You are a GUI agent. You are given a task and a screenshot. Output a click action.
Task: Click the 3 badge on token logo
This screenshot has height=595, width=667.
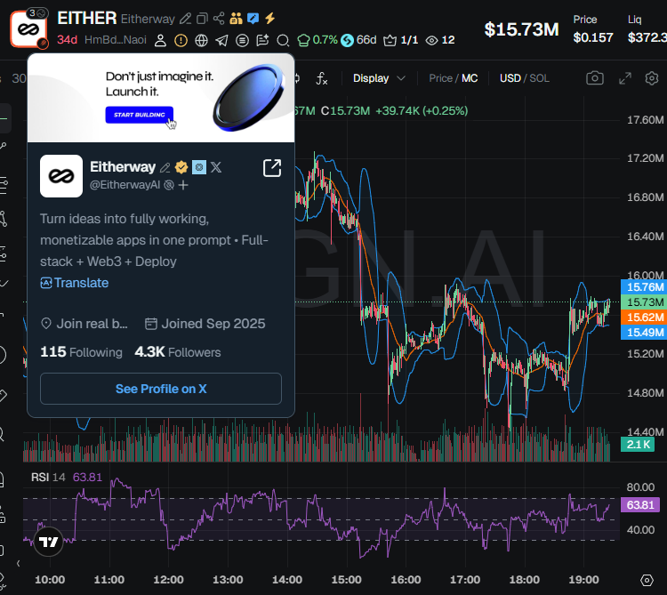(37, 13)
